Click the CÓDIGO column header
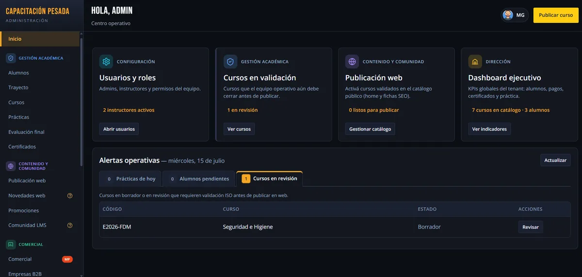 point(112,209)
